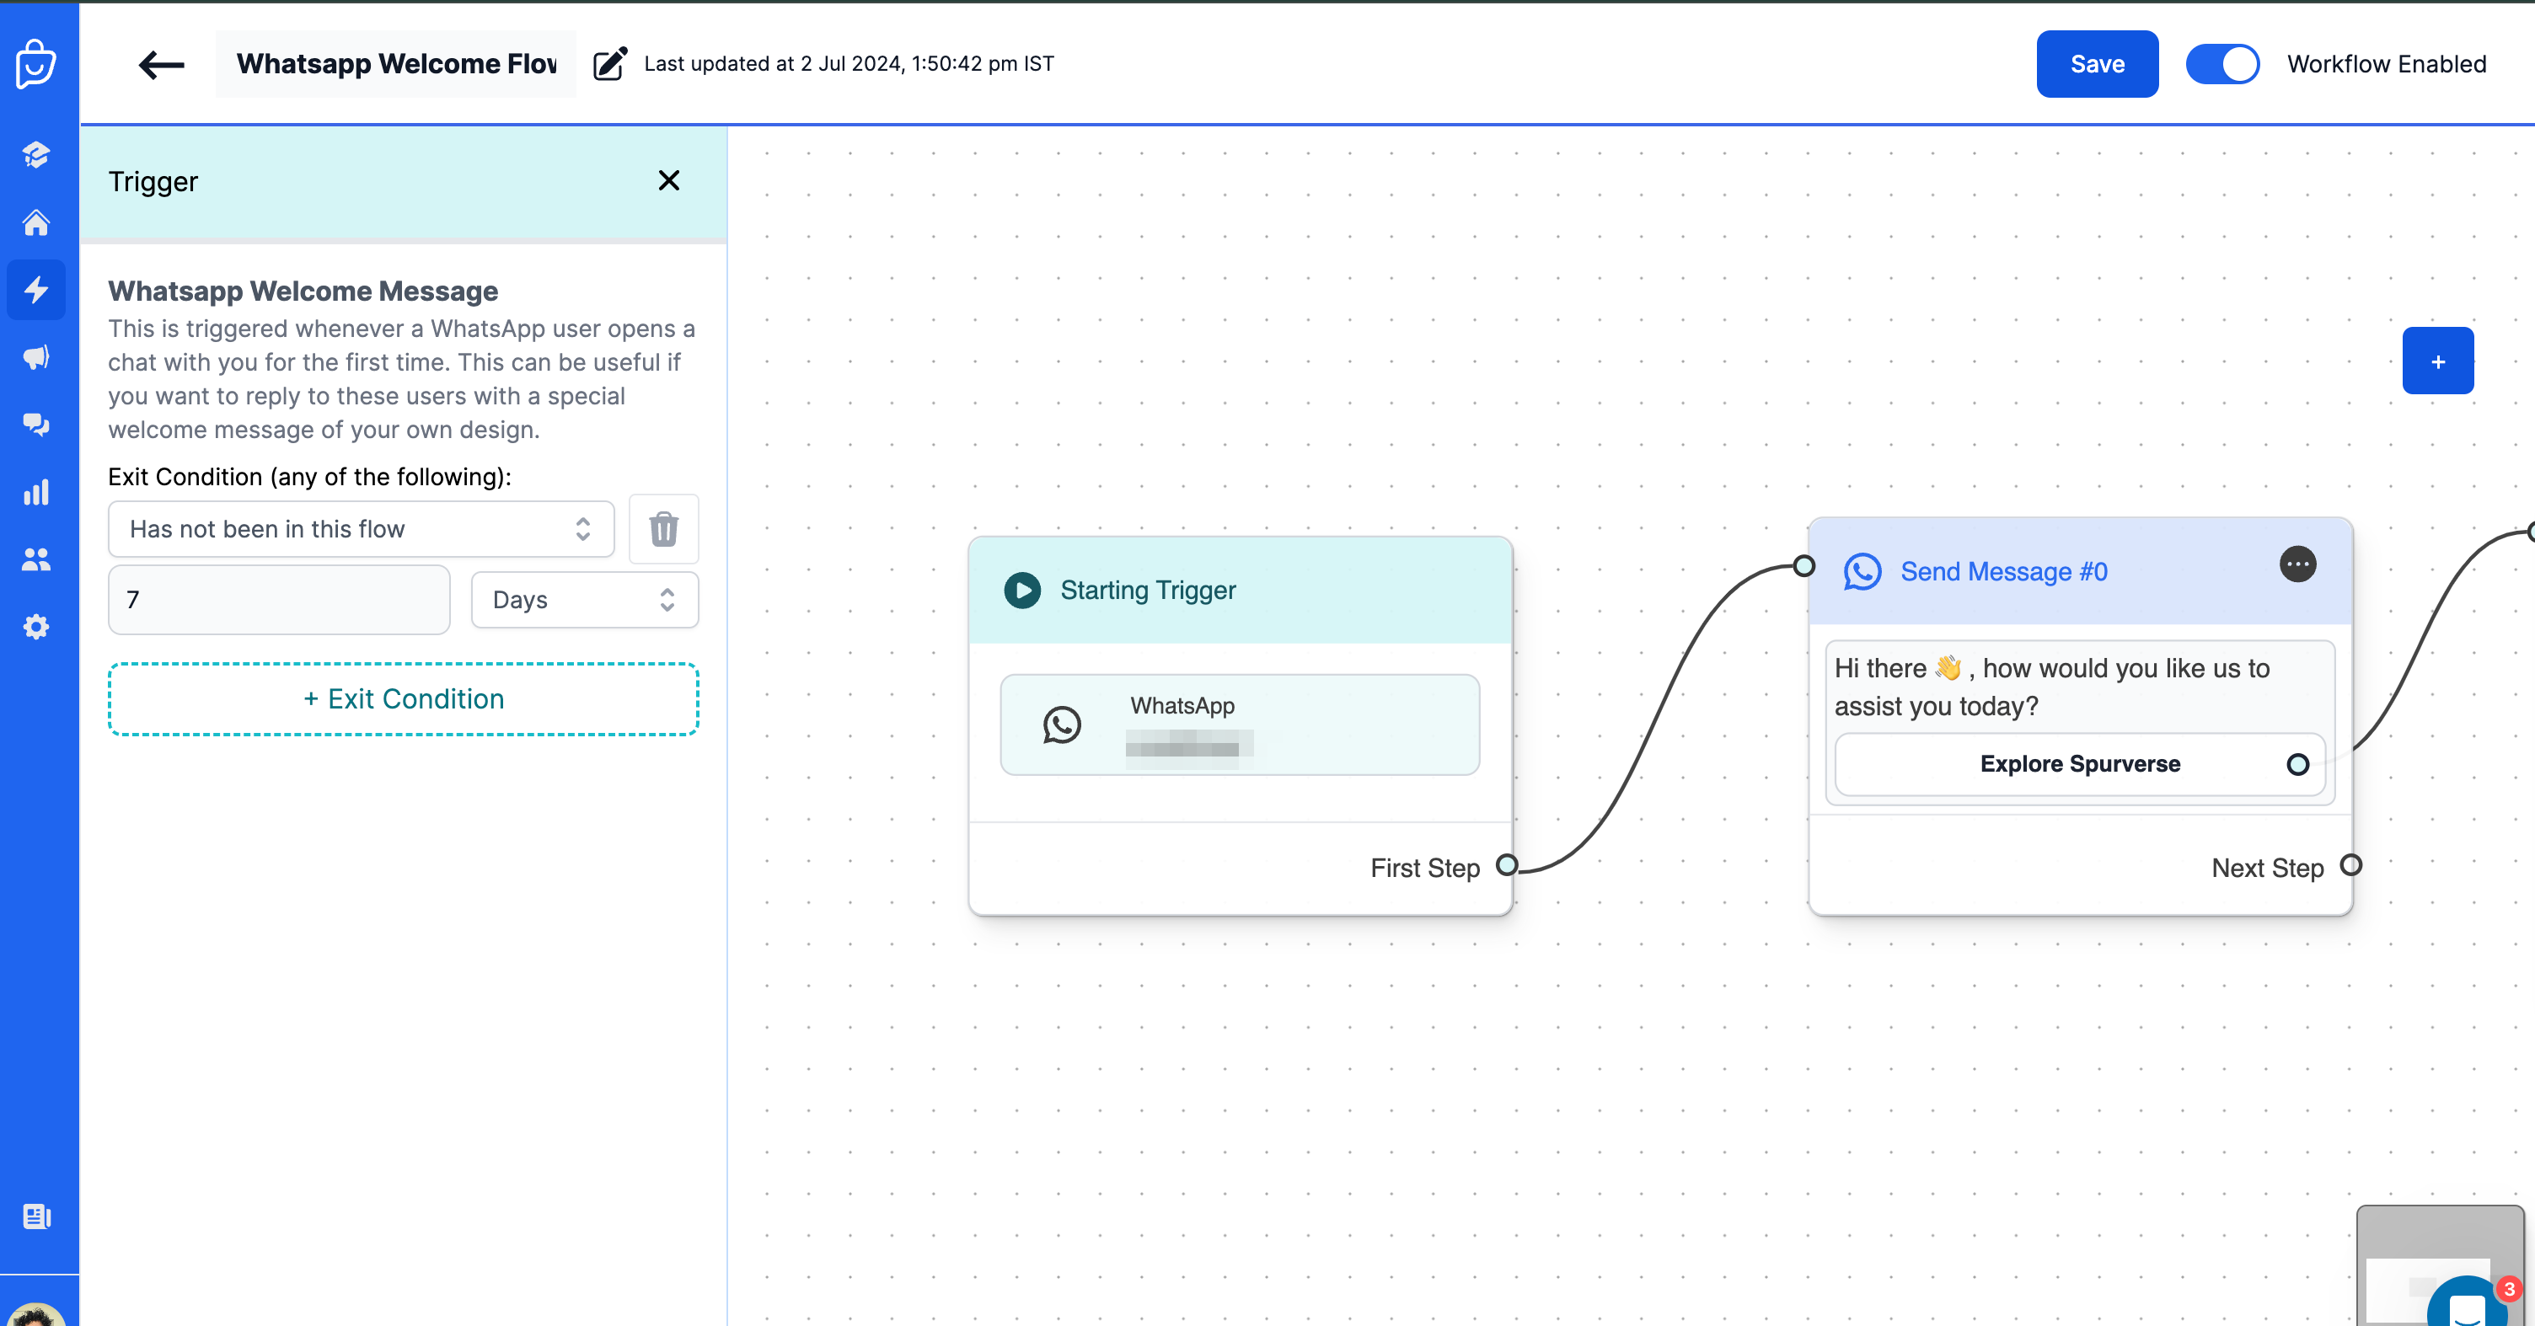Click the edit pencil icon next to flow name

(608, 64)
